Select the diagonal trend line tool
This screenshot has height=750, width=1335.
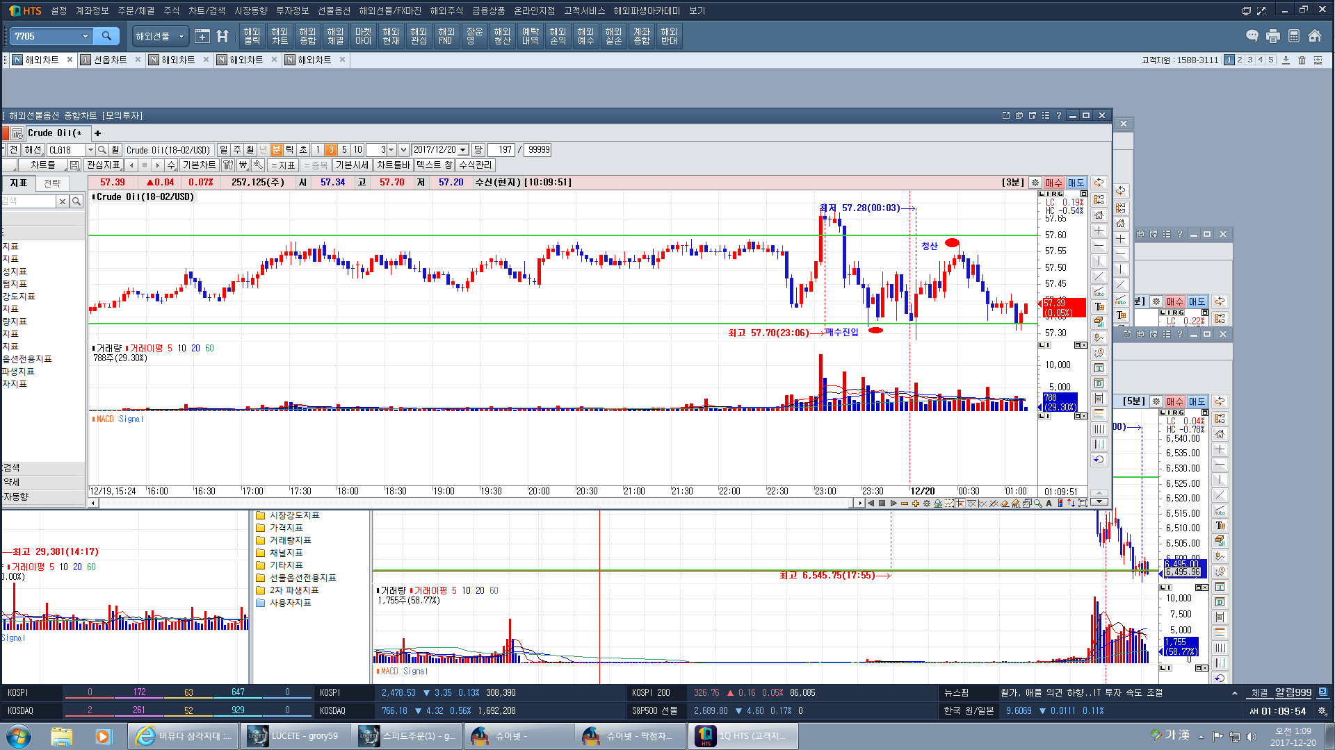[x=1099, y=276]
